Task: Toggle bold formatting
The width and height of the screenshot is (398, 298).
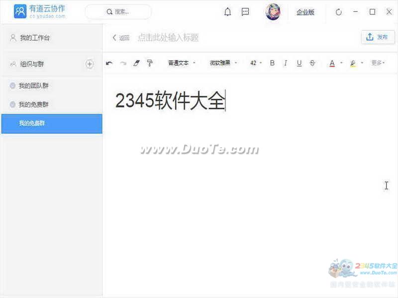Action: pyautogui.click(x=272, y=63)
